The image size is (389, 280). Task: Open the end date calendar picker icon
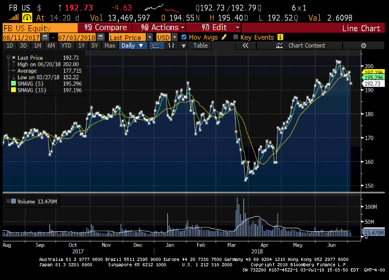[100, 37]
